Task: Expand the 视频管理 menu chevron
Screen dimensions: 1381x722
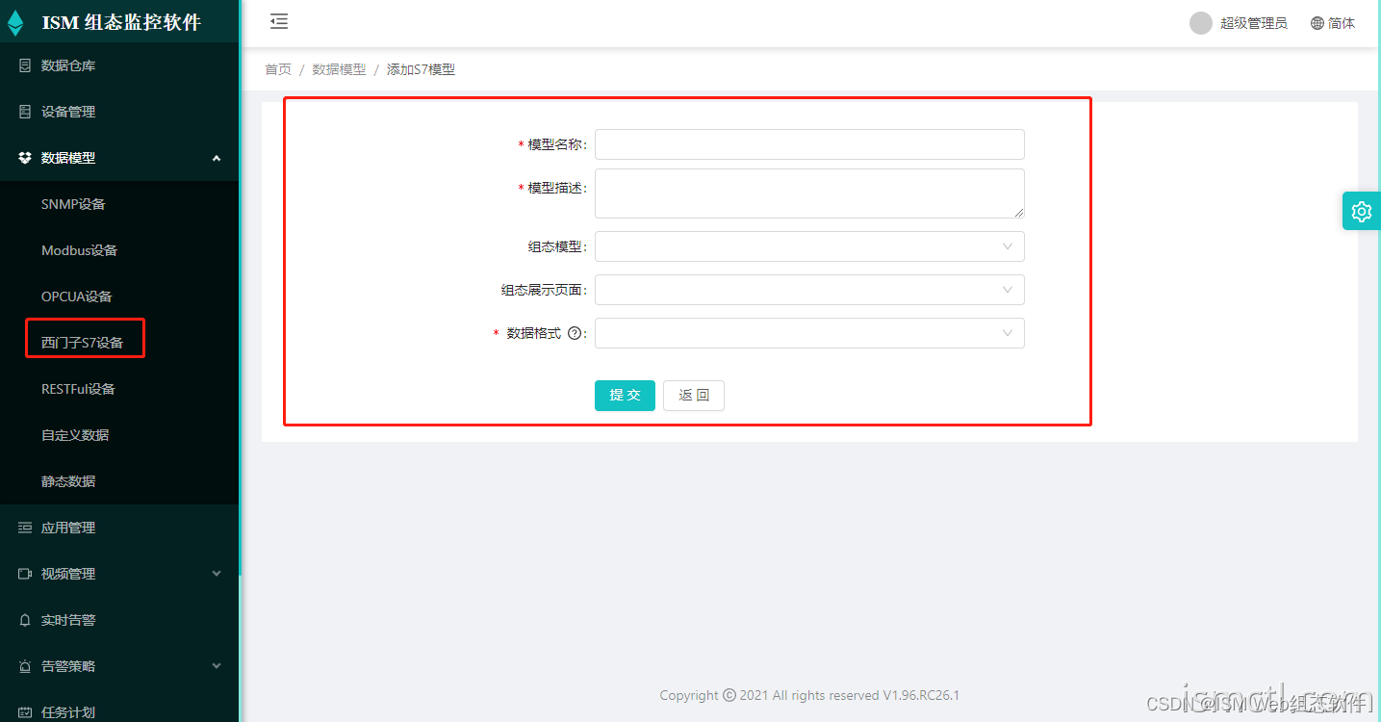Action: click(x=217, y=574)
